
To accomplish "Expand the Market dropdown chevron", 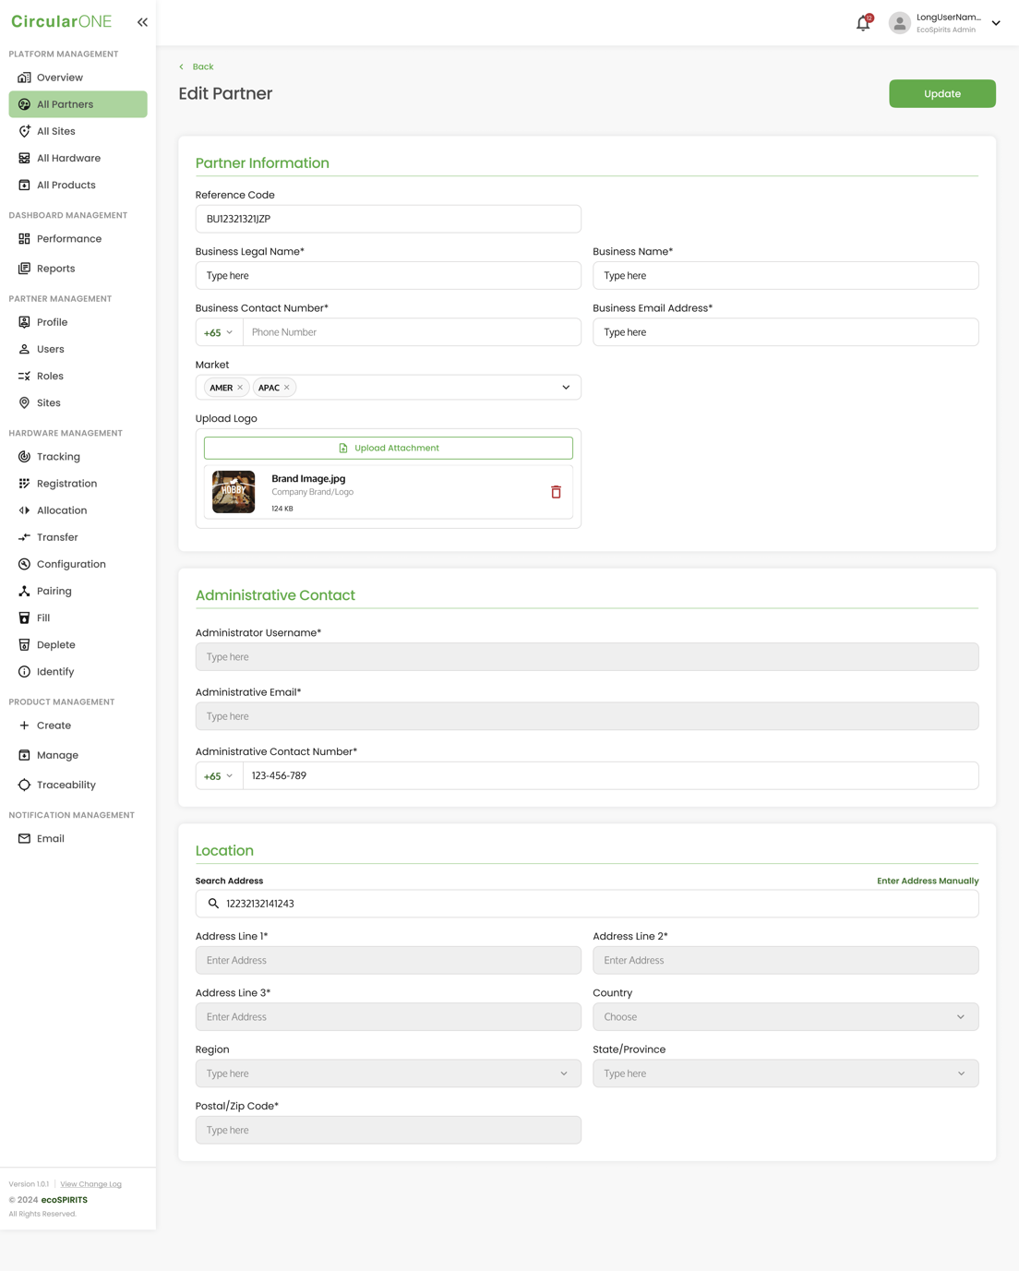I will (x=566, y=388).
